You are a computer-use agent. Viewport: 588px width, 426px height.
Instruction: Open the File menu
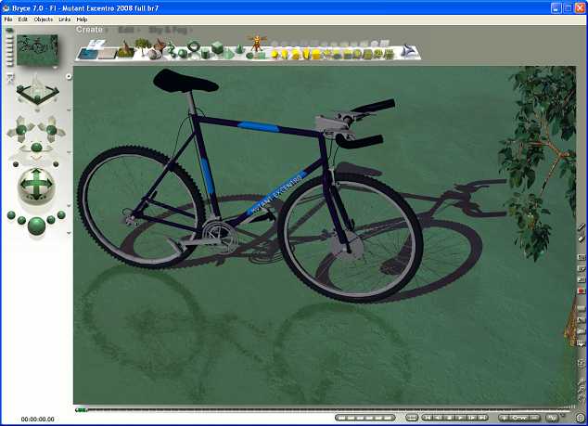coord(7,19)
